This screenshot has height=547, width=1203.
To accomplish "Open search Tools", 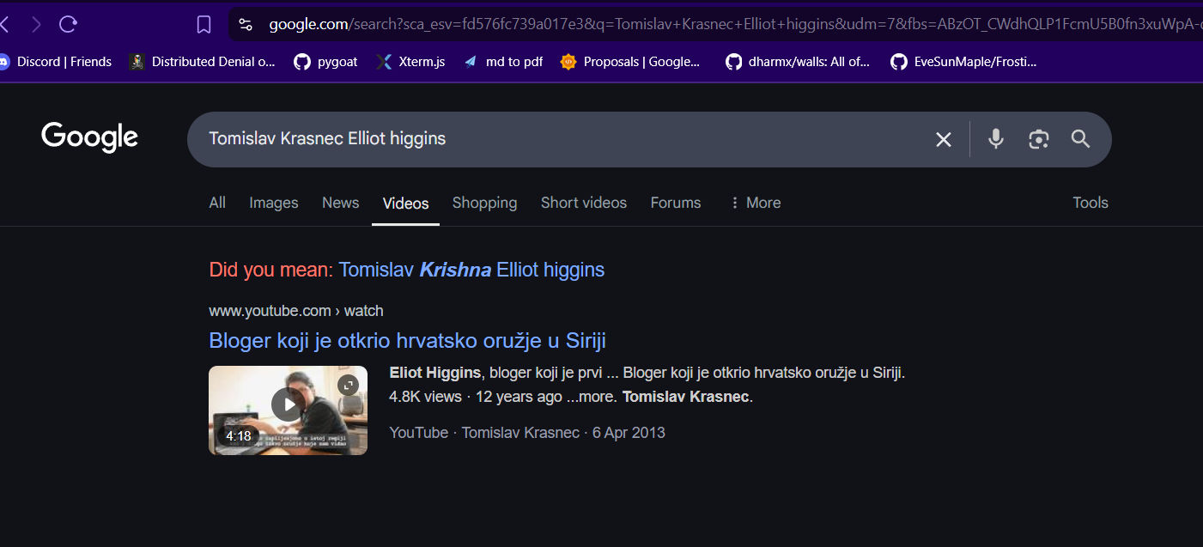I will [x=1091, y=203].
